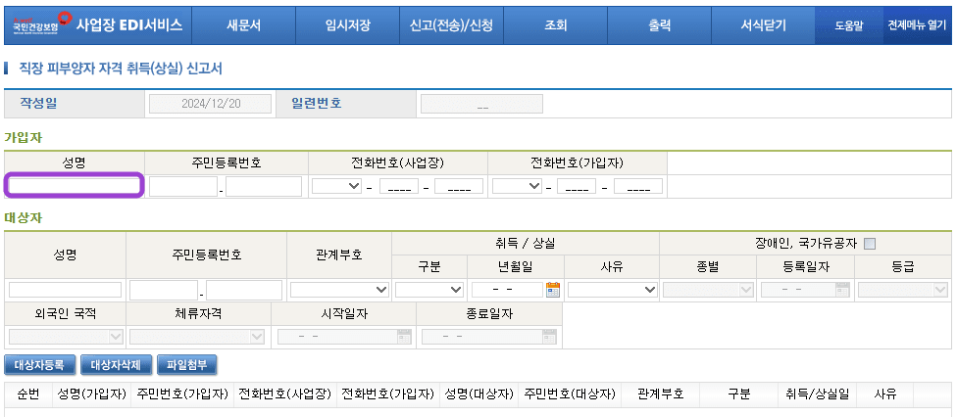Click the 작성일 field showing 2024/12/20
The height and width of the screenshot is (417, 957).
tap(211, 104)
